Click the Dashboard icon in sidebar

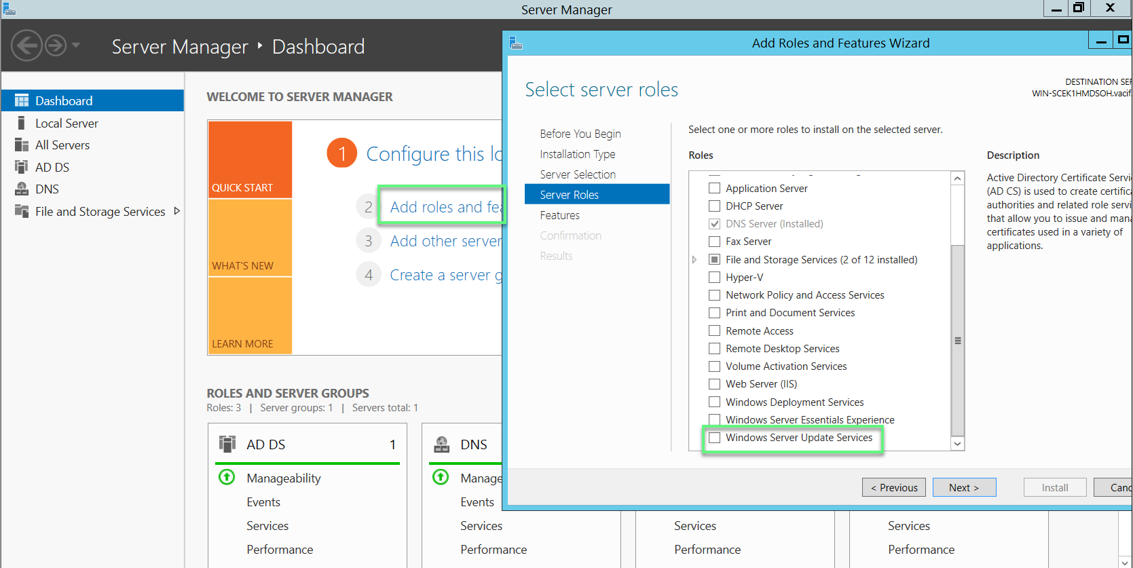click(x=22, y=100)
